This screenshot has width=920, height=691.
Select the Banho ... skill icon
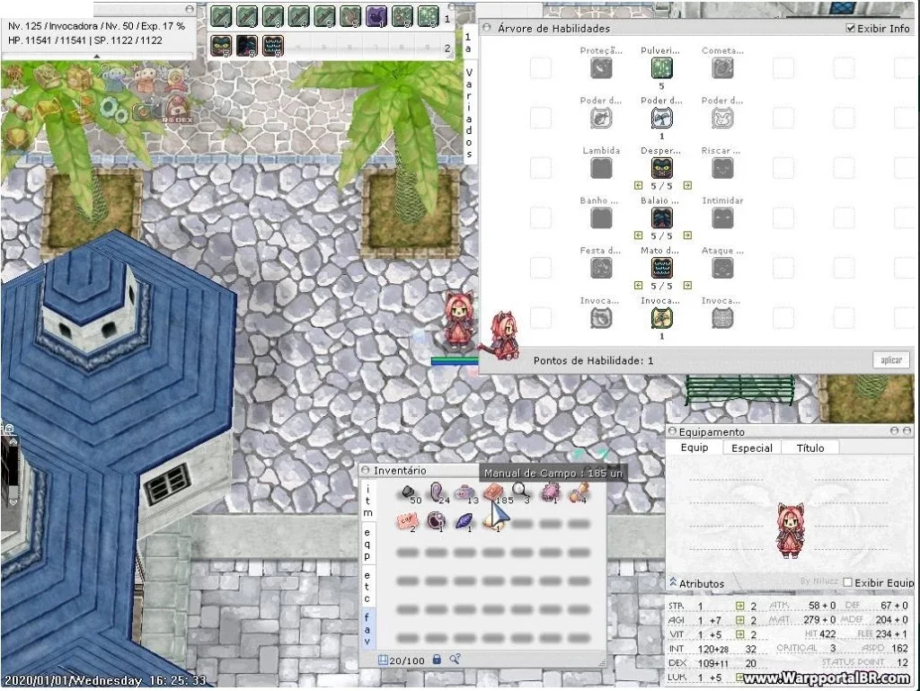(601, 218)
